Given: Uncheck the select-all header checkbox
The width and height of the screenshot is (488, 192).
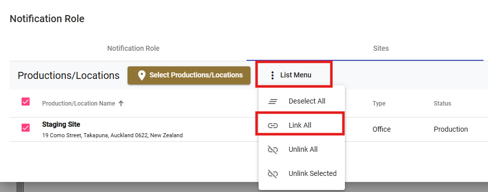Looking at the screenshot, I should (26, 102).
